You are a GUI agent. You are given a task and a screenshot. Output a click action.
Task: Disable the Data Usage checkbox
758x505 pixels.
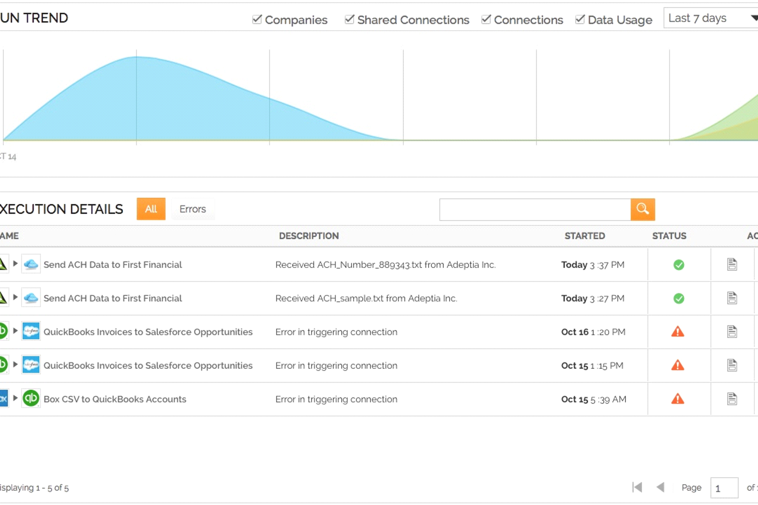580,19
